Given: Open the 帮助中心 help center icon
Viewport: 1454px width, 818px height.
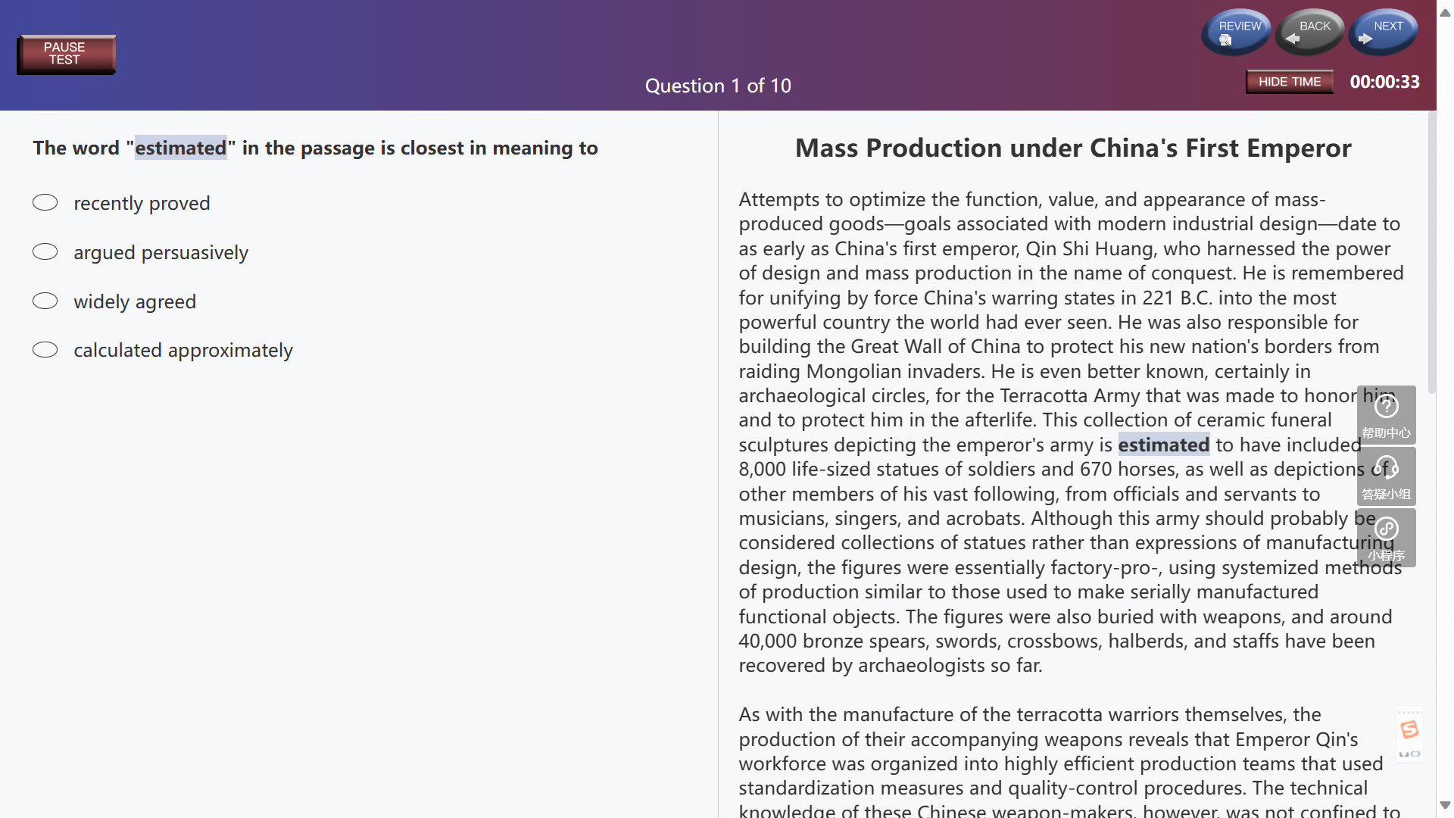Looking at the screenshot, I should click(1386, 415).
